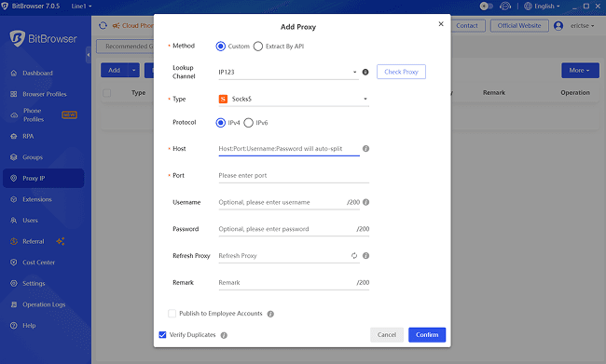Select the Custom method radio button
This screenshot has height=364, width=606.
[x=221, y=47]
